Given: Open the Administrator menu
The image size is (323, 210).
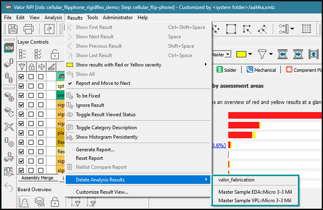Looking at the screenshot, I should click(118, 17).
